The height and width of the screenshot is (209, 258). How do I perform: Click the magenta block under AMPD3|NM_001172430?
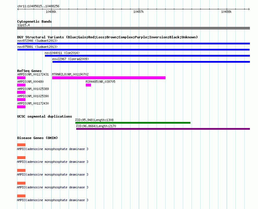[21, 107]
